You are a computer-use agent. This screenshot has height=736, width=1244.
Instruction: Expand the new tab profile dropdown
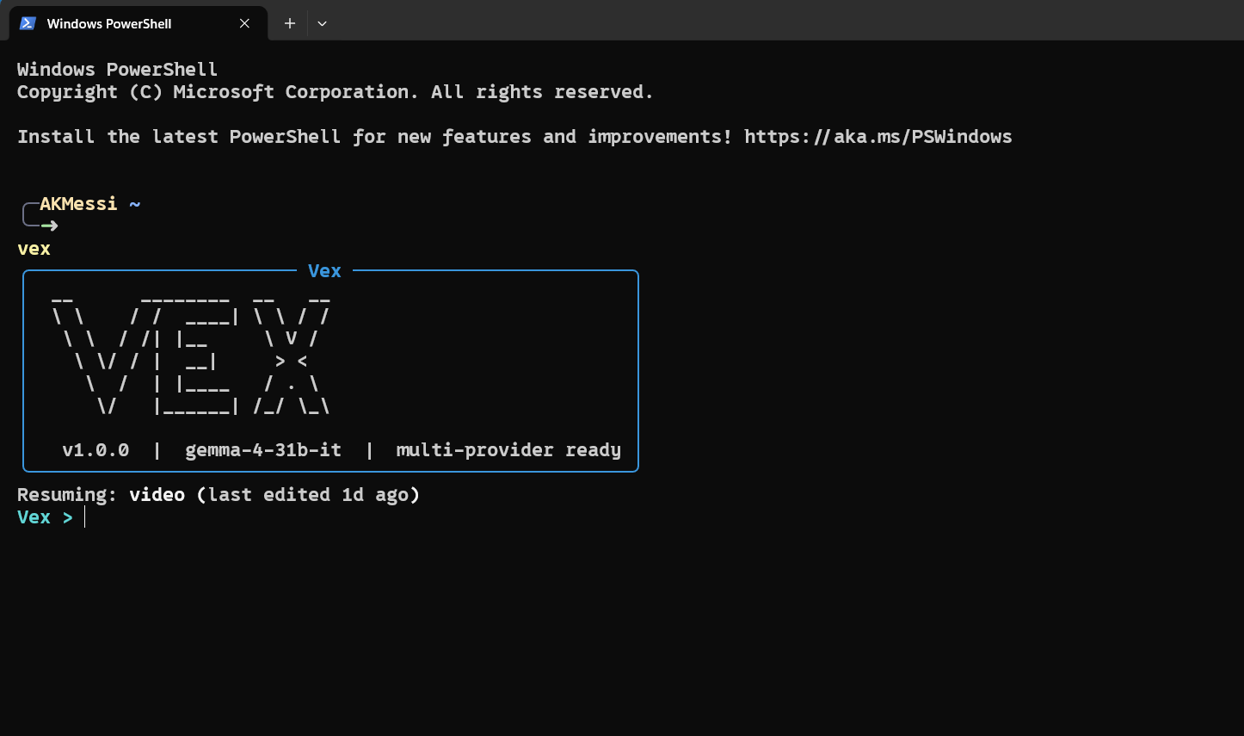click(322, 23)
